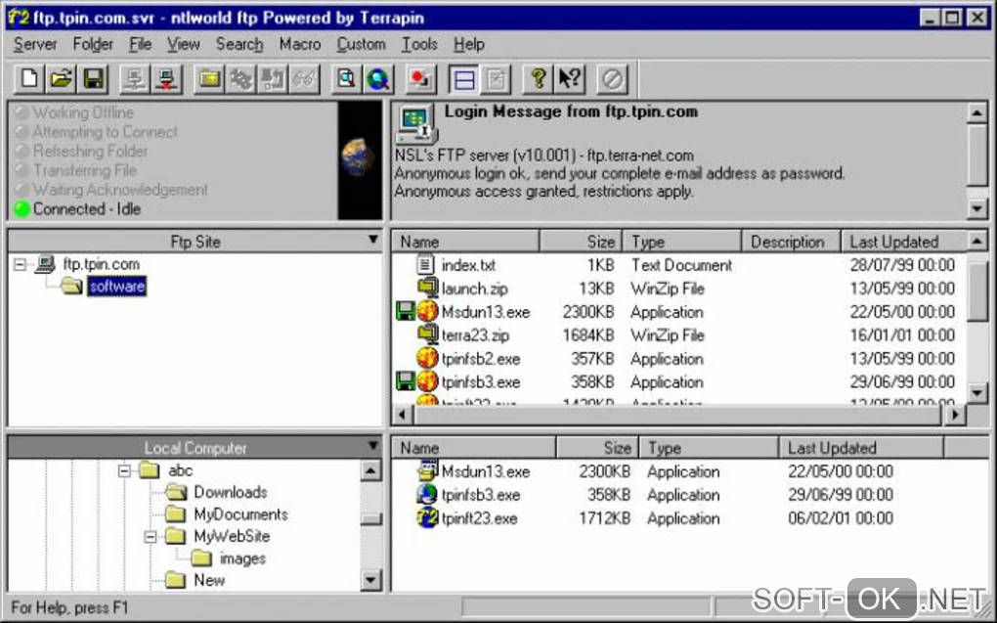The width and height of the screenshot is (997, 623).
Task: Click the Open folder toolbar icon
Action: pos(62,79)
